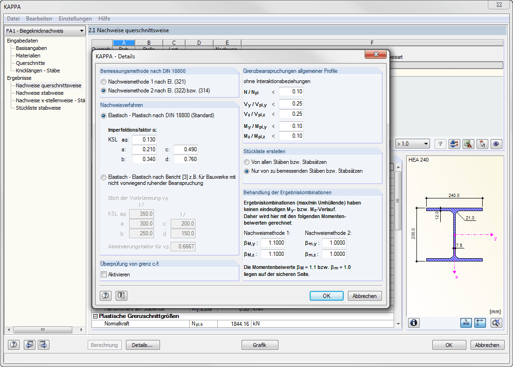Select Nachweismethode 1 nach El. (321)

[104, 82]
